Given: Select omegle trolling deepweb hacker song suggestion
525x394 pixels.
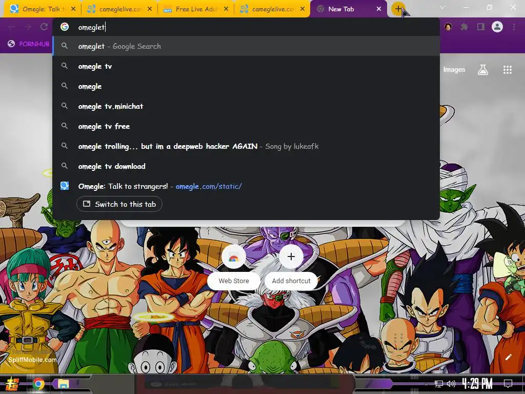Looking at the screenshot, I should 246,146.
